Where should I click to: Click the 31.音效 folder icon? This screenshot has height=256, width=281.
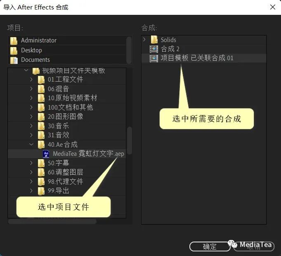41,135
